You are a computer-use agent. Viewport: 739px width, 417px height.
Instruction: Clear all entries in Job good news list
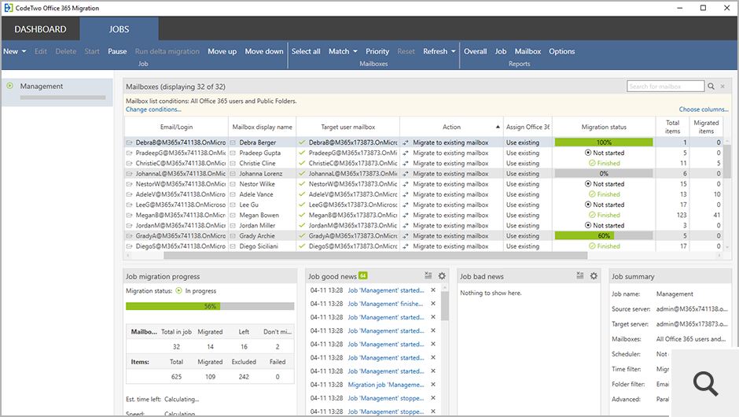pos(428,276)
